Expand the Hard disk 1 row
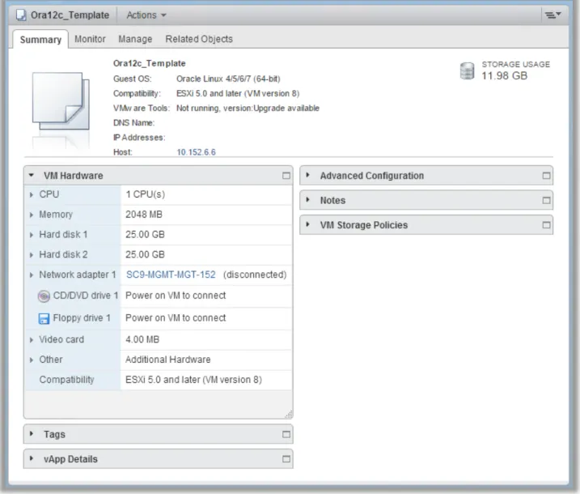Image resolution: width=580 pixels, height=494 pixels. click(31, 235)
